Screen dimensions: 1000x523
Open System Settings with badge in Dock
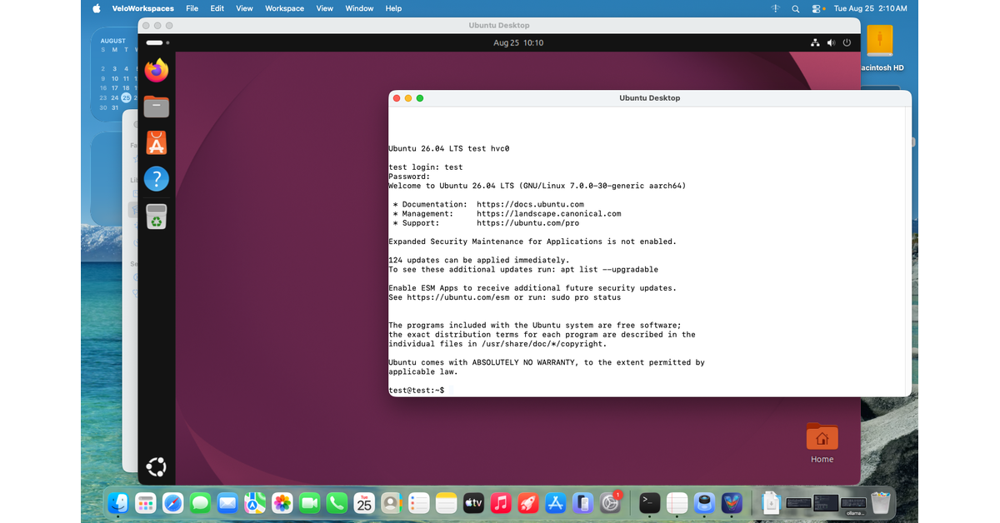tap(611, 502)
